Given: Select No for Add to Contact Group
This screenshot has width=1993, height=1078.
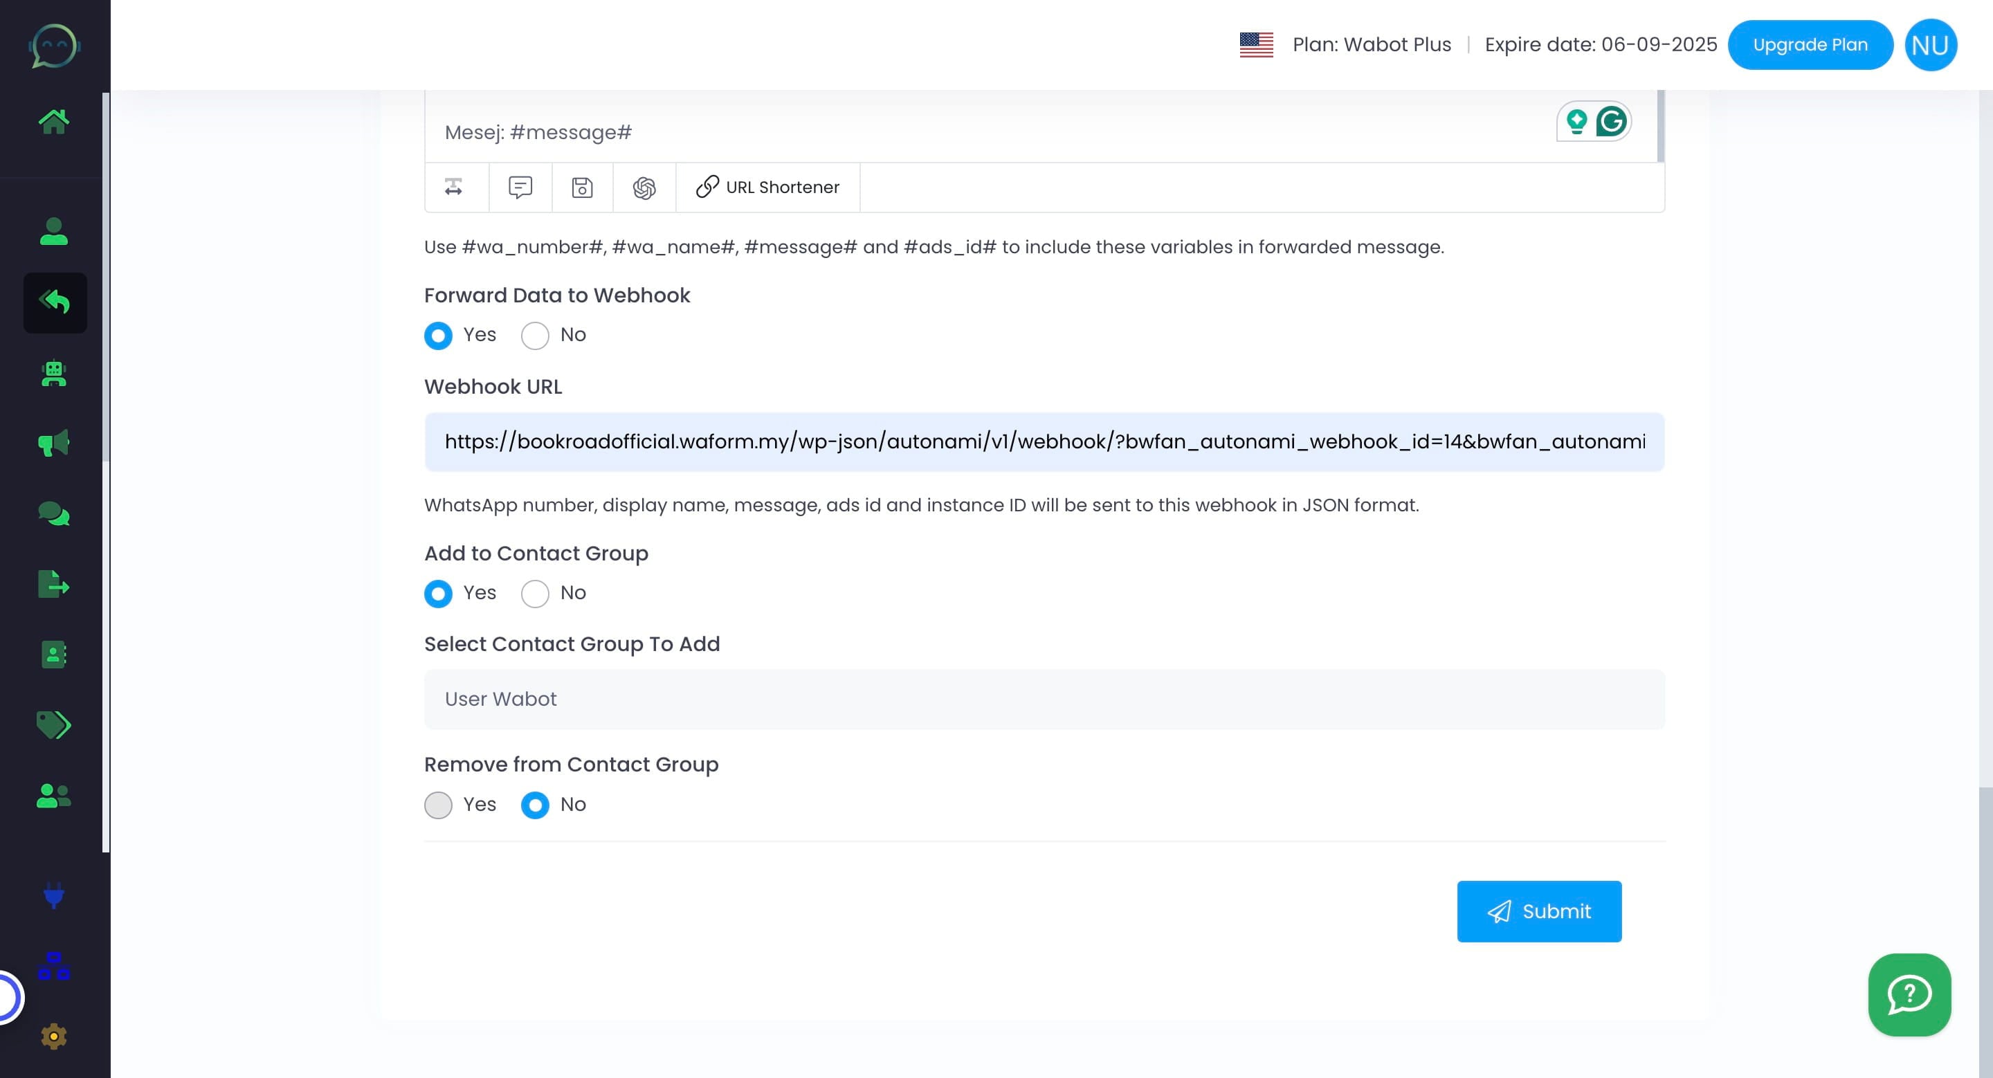Looking at the screenshot, I should 535,594.
